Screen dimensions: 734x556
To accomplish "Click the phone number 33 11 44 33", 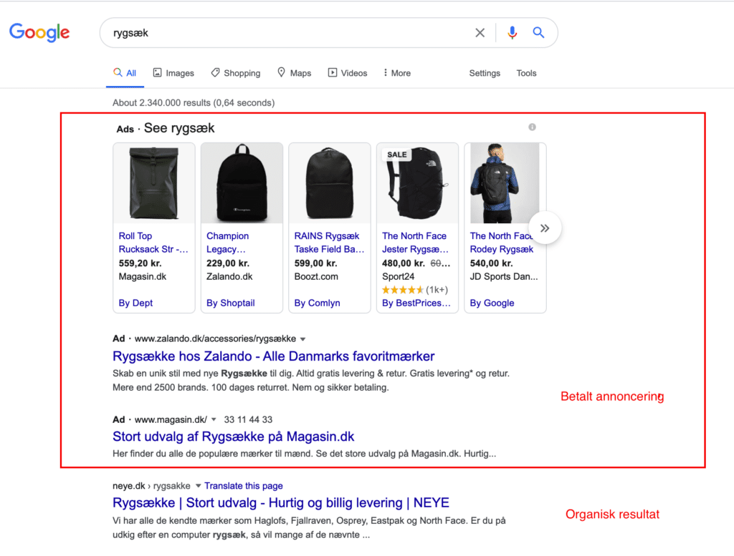I will click(248, 419).
